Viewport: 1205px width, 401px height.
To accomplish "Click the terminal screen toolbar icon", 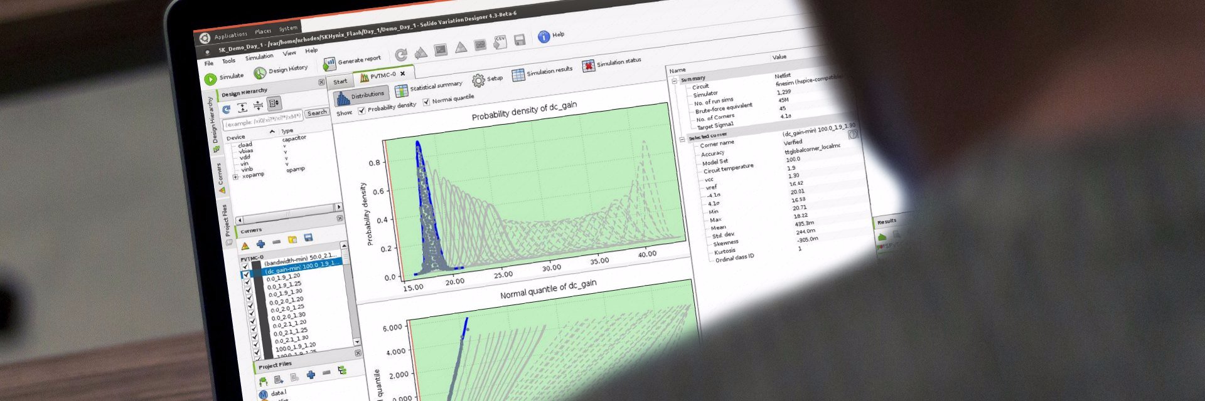I will (441, 49).
